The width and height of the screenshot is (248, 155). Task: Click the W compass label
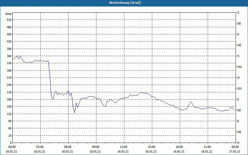pyautogui.click(x=238, y=78)
